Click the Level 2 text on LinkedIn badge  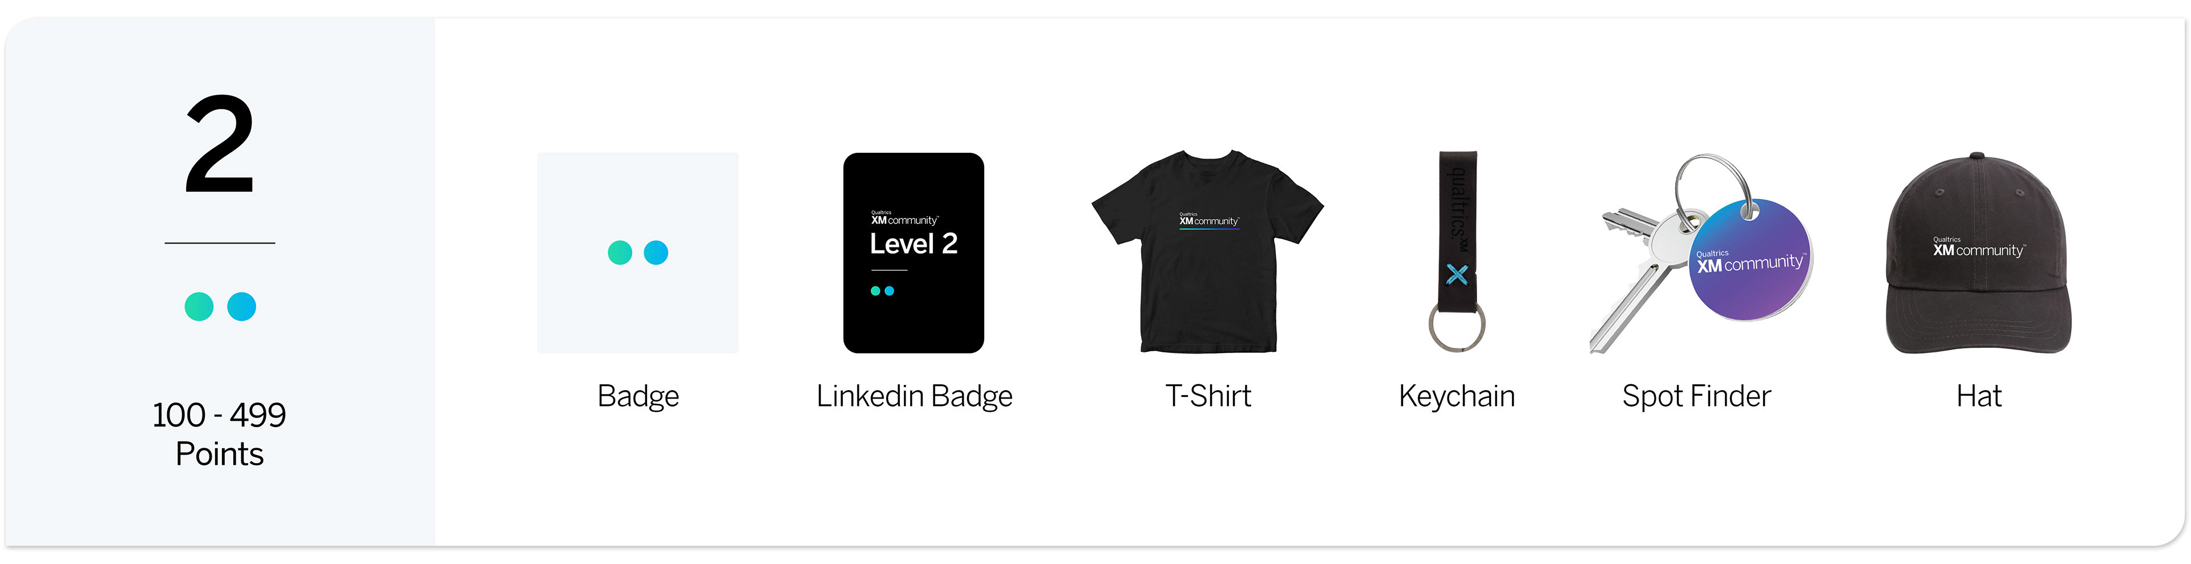click(913, 244)
